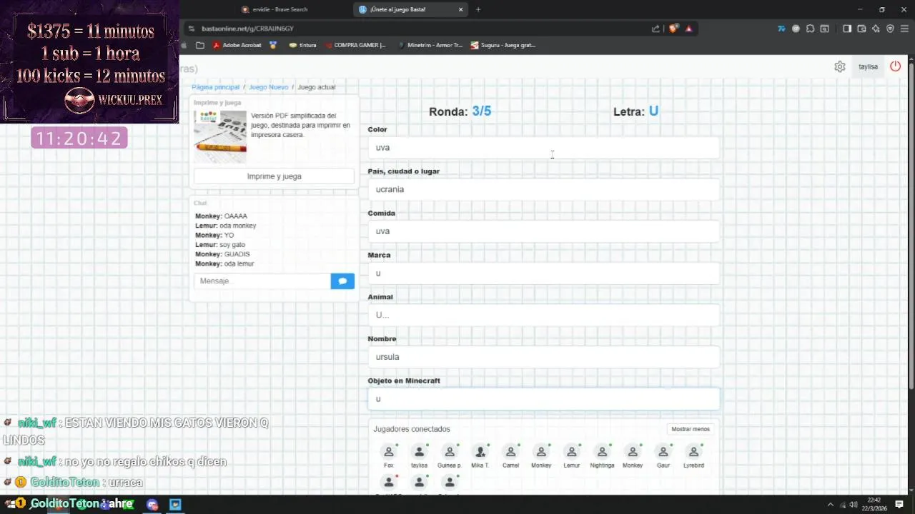Click the Brave Shields lion icon

coord(673,29)
